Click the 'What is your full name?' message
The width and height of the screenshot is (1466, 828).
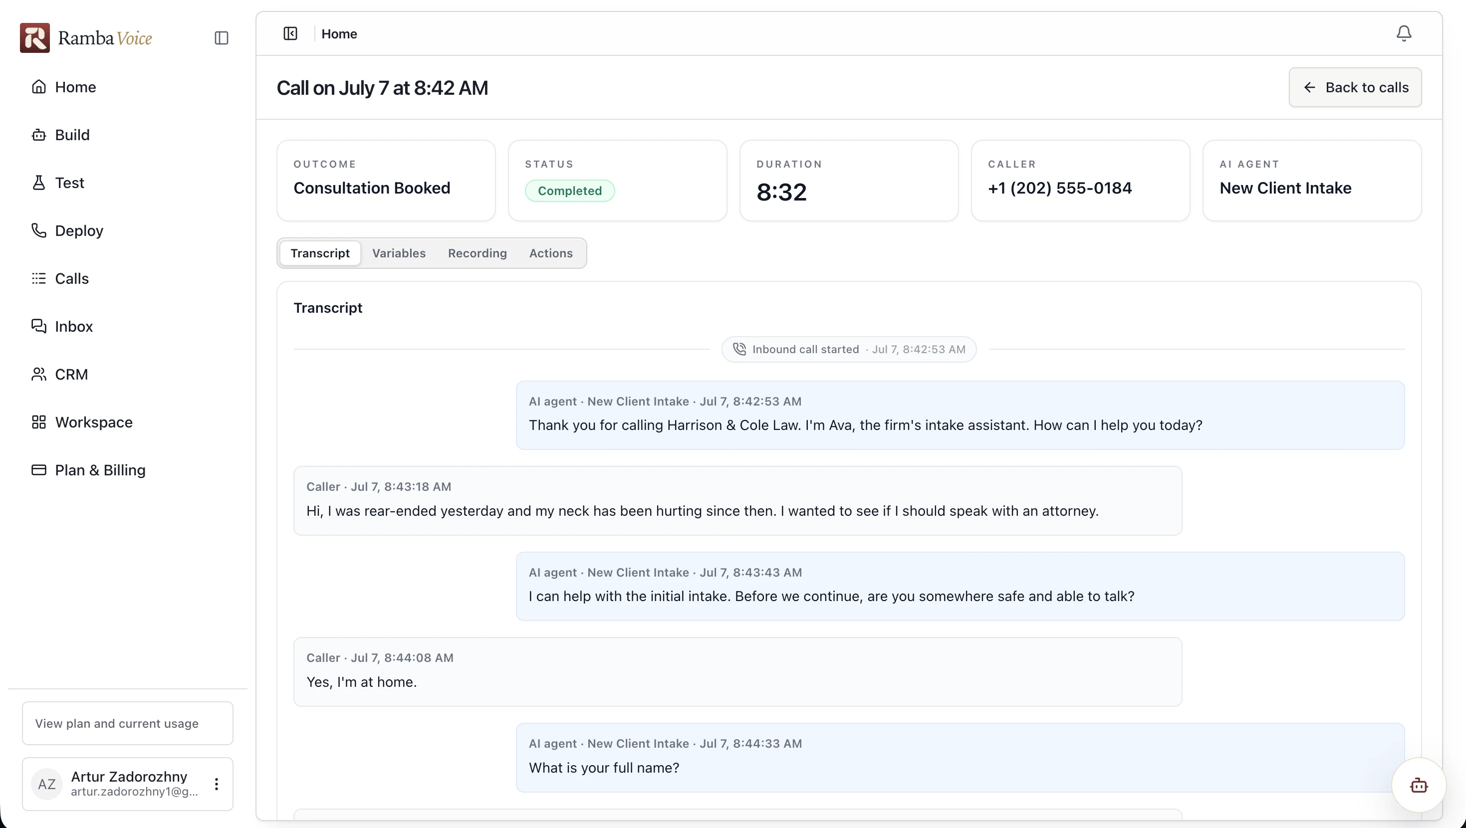click(960, 758)
